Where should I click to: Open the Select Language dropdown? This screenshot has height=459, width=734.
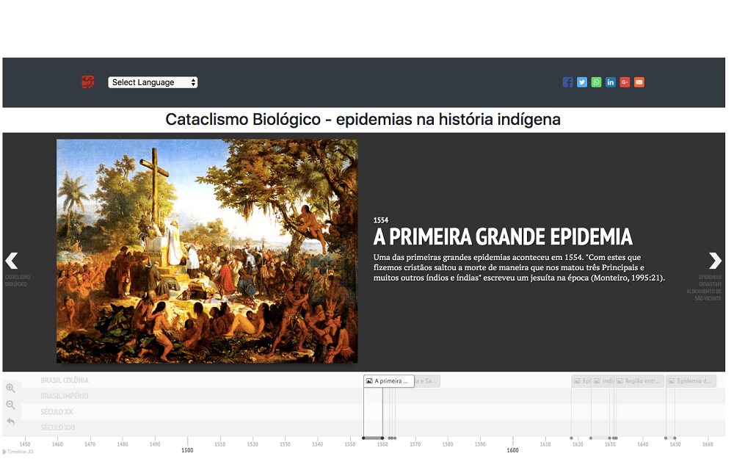(153, 82)
